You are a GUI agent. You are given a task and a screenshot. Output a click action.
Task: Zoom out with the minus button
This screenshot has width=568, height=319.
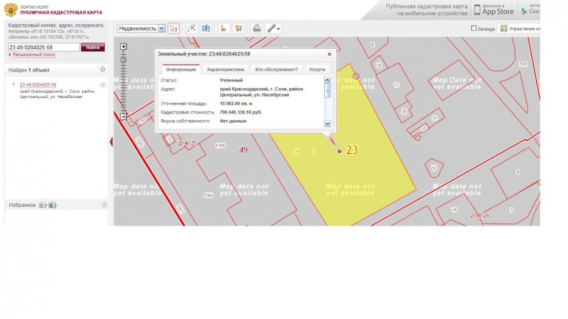point(124,117)
